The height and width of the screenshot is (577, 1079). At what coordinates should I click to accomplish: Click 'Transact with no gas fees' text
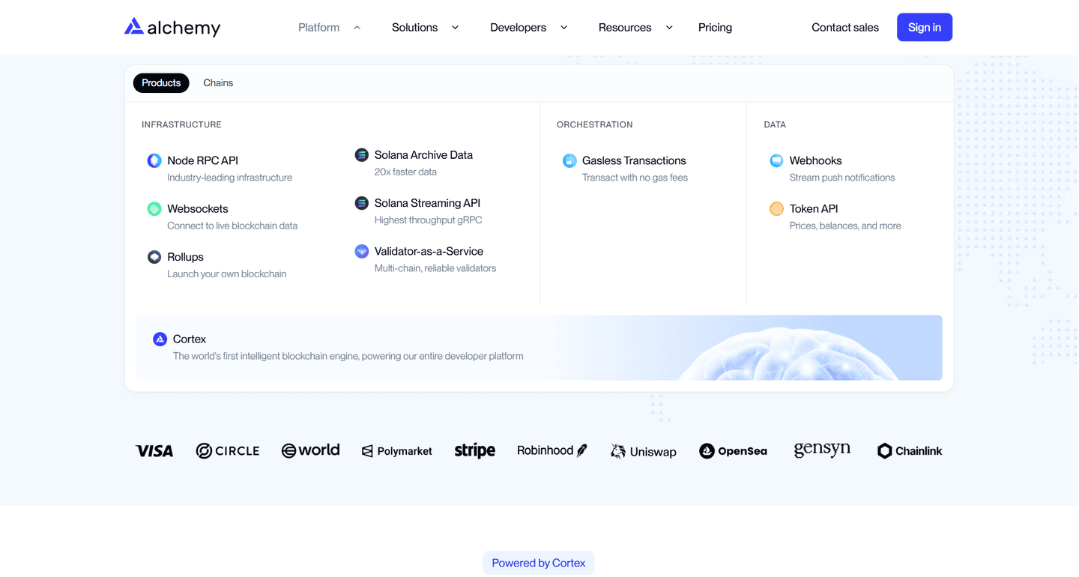click(635, 178)
